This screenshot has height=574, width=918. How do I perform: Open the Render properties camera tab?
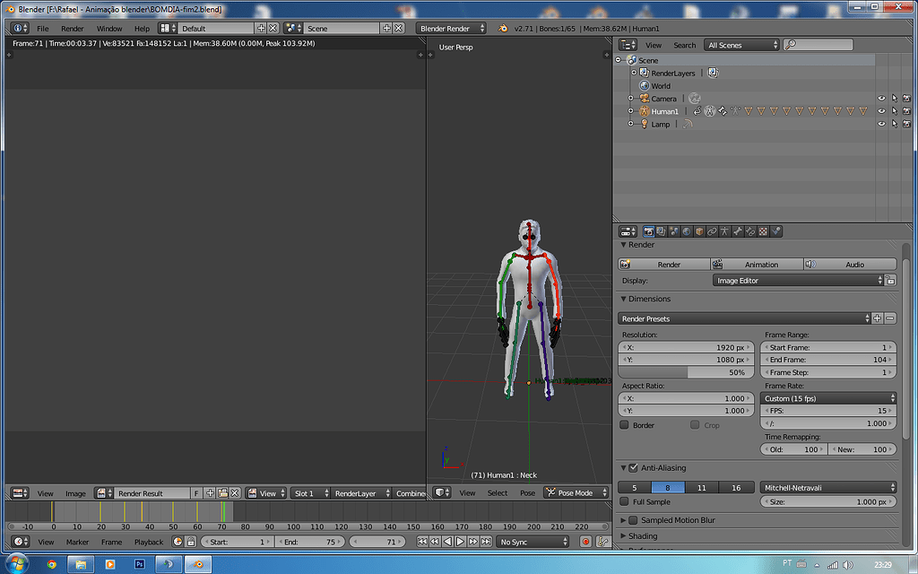point(649,231)
